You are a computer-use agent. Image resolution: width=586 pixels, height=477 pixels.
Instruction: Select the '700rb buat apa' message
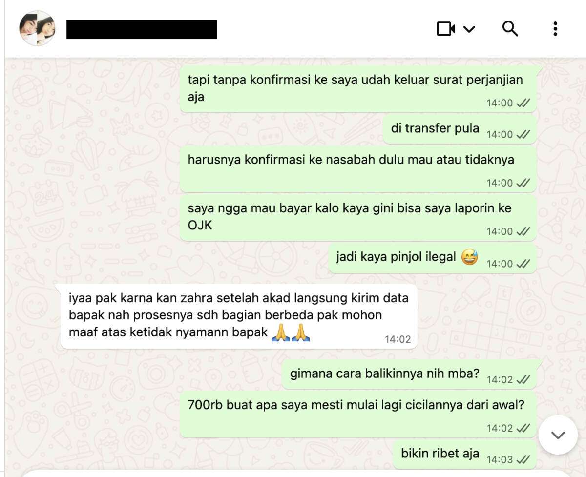pos(358,414)
